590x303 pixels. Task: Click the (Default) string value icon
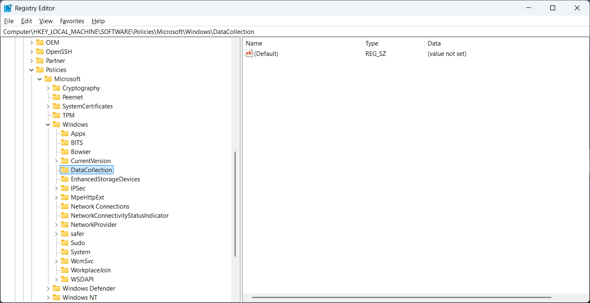249,54
